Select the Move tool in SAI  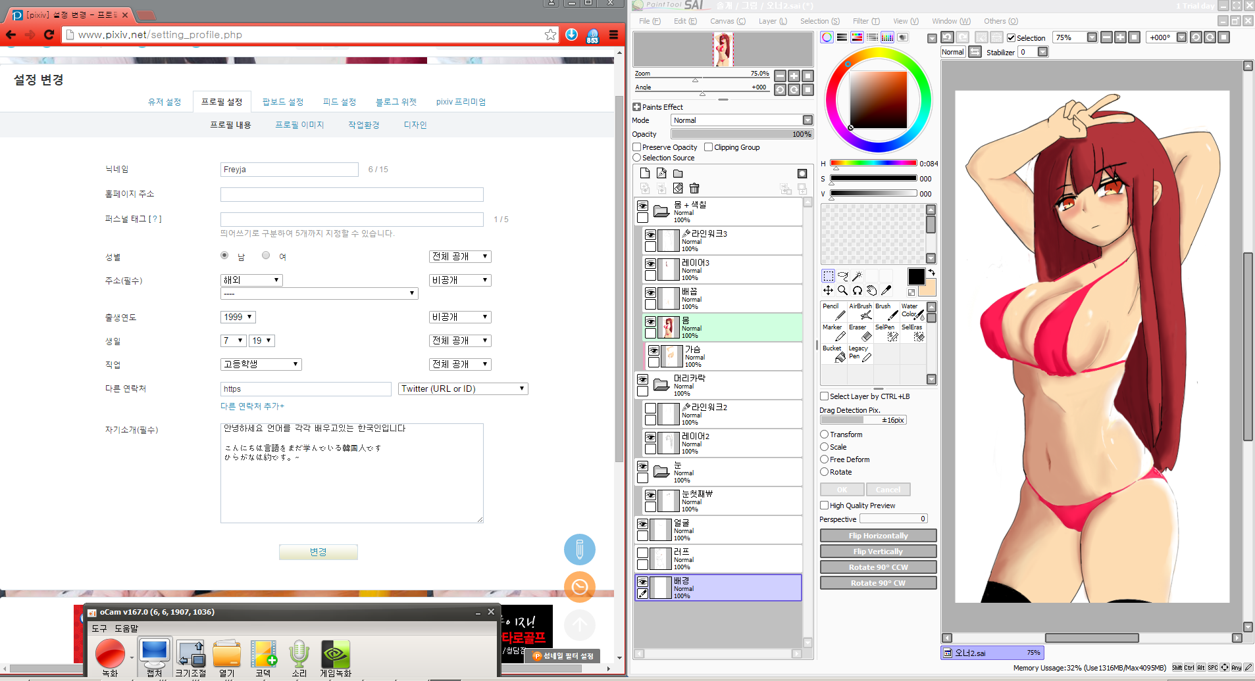click(828, 290)
